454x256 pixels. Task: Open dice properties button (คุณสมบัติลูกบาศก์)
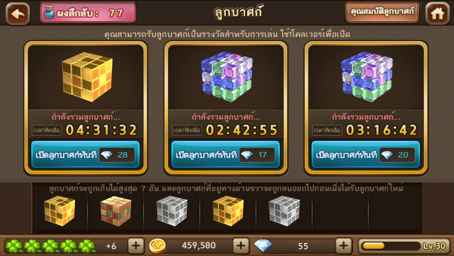382,12
